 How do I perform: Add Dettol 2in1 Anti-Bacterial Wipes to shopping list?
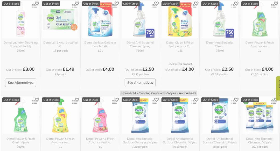(x=74, y=6)
